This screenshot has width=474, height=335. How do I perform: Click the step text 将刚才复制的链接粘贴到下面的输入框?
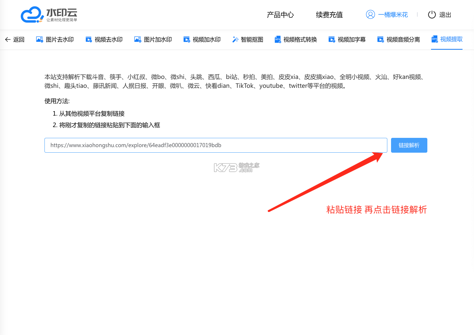tap(110, 125)
